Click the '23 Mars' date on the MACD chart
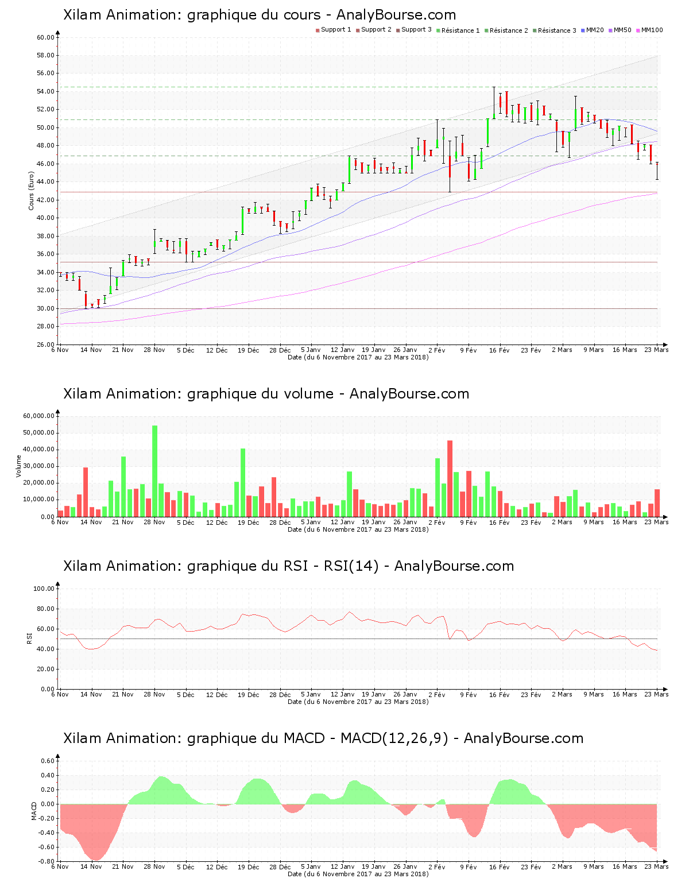The width and height of the screenshot is (689, 890). (x=657, y=866)
